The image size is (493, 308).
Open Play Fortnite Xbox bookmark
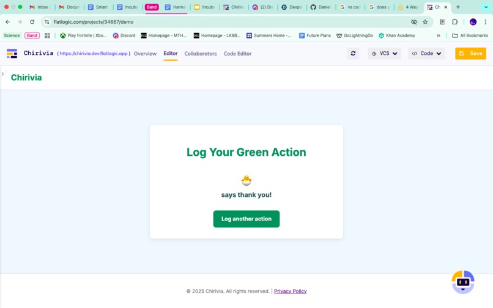83,35
